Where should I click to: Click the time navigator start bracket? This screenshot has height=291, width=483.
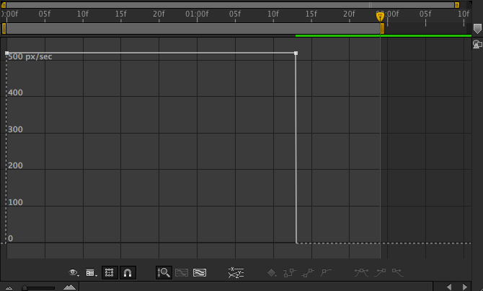pyautogui.click(x=4, y=5)
